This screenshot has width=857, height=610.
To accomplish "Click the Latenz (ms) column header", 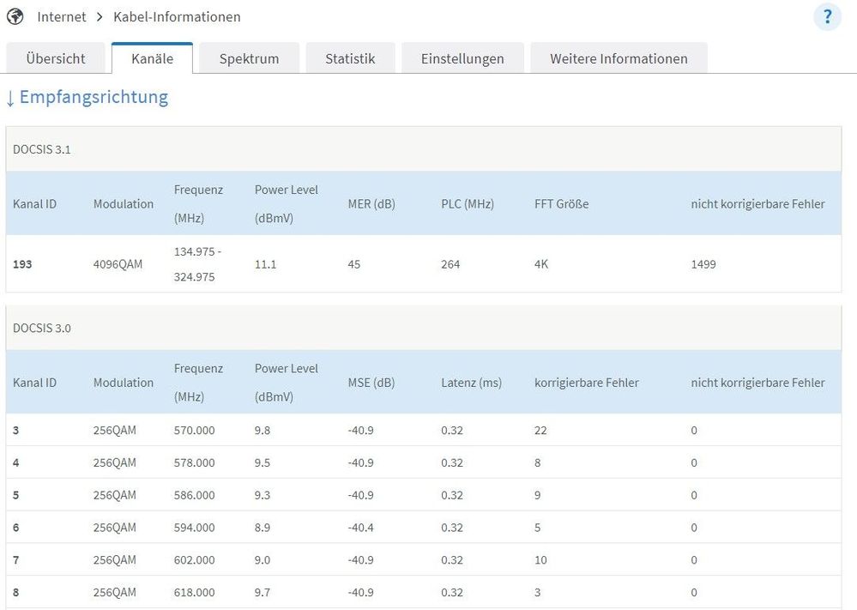I will click(471, 383).
